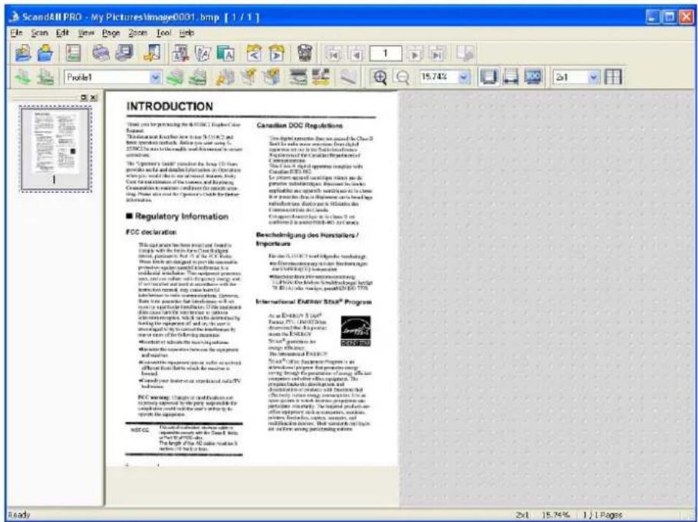Open the Profile1 dropdown arrow

[x=155, y=77]
